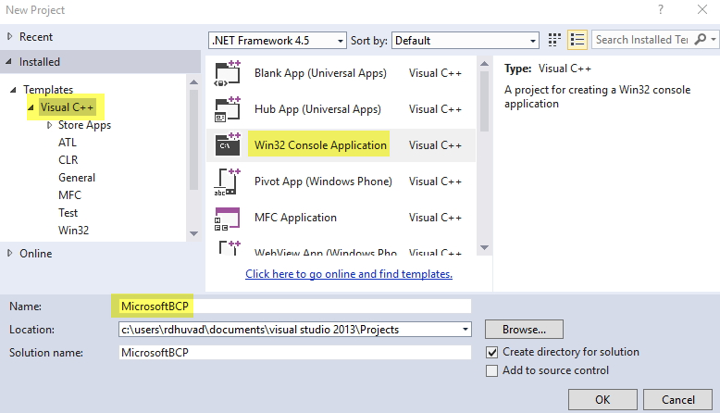Toggle Create directory for solution checkbox
The image size is (720, 413).
point(491,353)
